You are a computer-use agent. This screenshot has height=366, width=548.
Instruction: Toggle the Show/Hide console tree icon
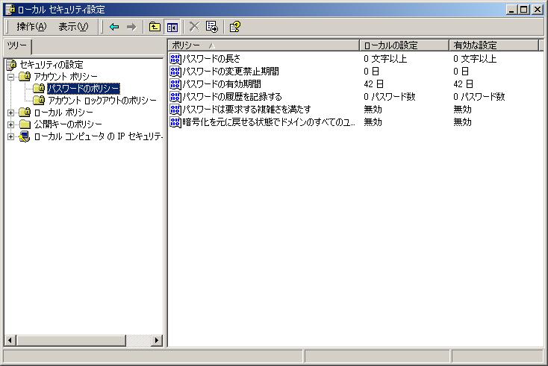point(172,27)
